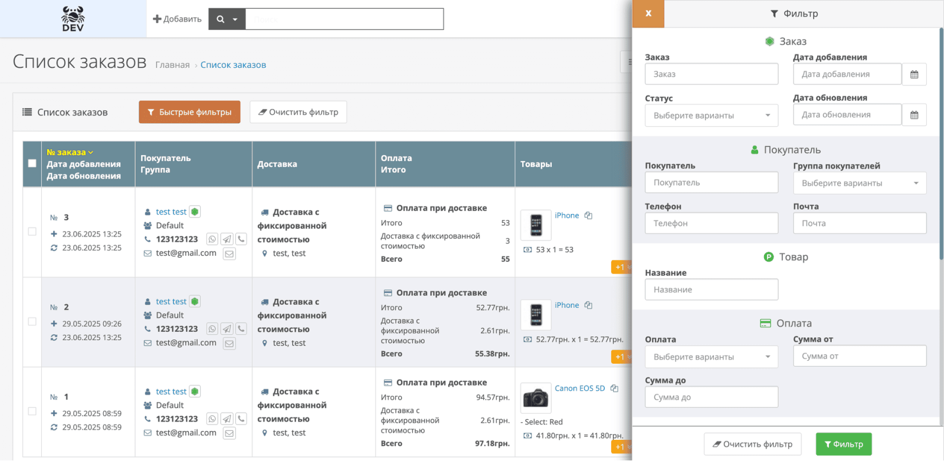
Task: Open the Оплата dropdown in filter
Action: pos(712,357)
